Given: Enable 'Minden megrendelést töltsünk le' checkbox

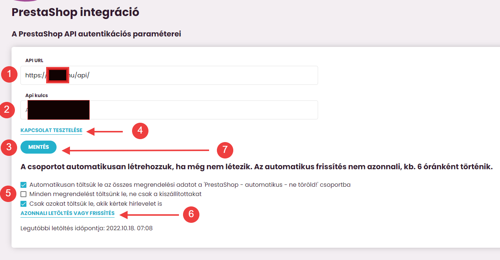Looking at the screenshot, I should click(24, 194).
